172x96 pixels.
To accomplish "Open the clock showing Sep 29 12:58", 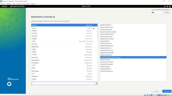I will pos(86,6).
